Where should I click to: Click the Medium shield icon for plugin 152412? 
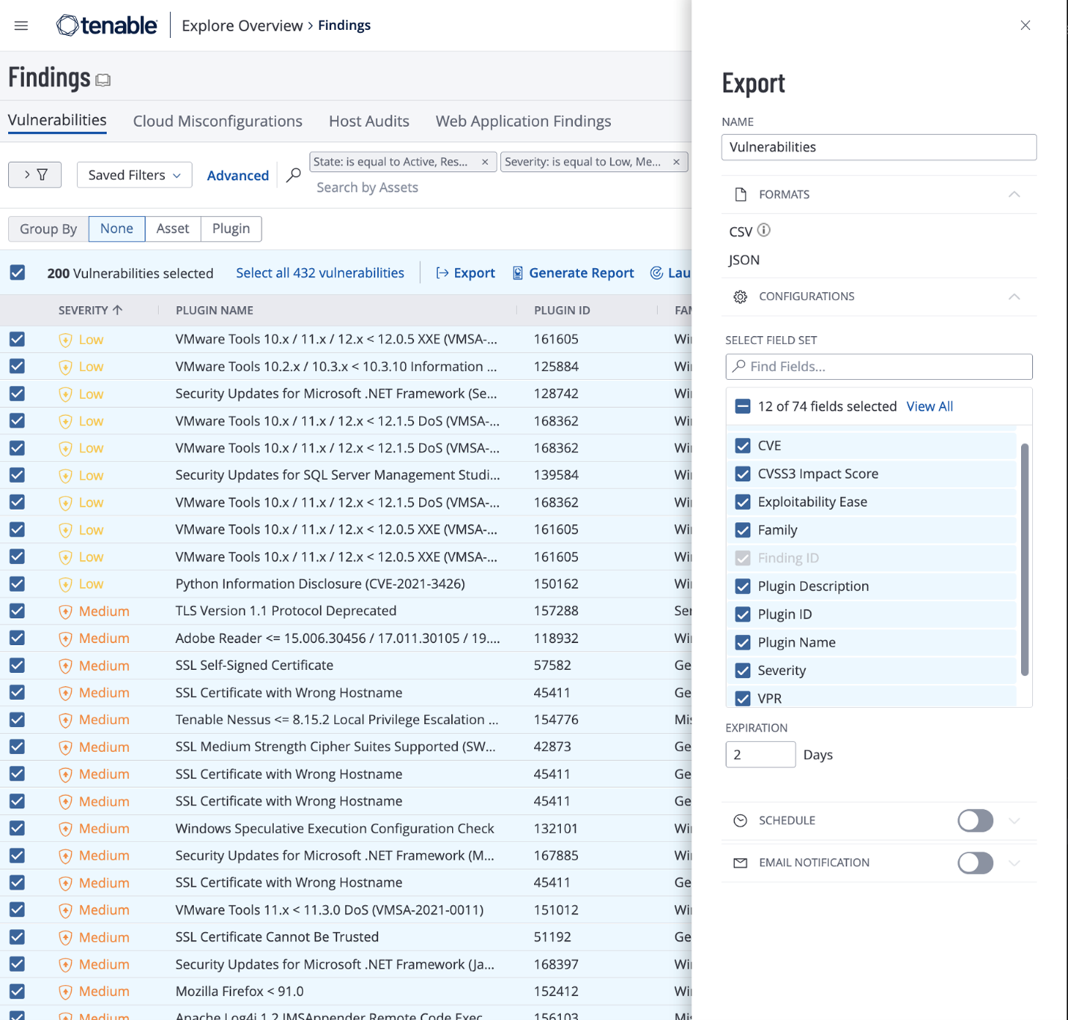pos(65,992)
